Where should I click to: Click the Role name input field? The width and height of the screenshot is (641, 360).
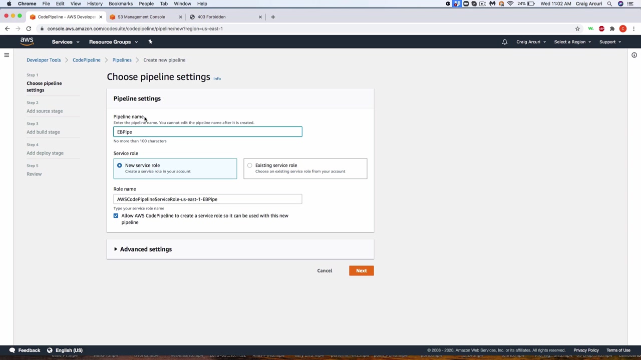(x=208, y=199)
